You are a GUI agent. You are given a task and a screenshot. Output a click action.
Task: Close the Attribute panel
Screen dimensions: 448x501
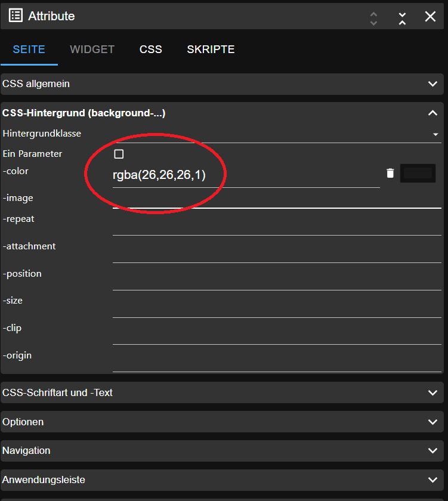[x=430, y=17]
